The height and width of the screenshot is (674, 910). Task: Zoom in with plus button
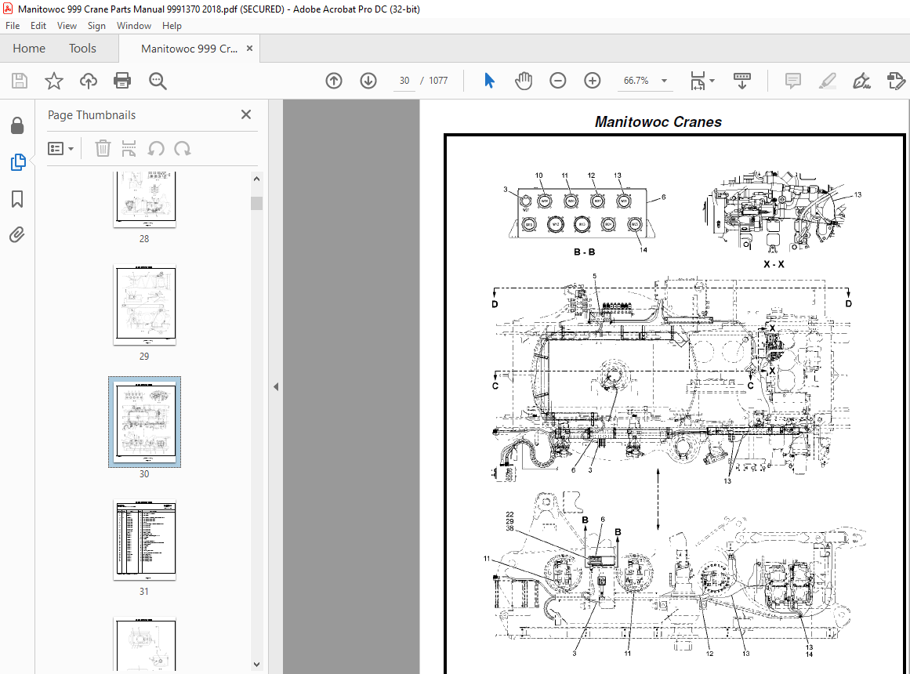592,81
